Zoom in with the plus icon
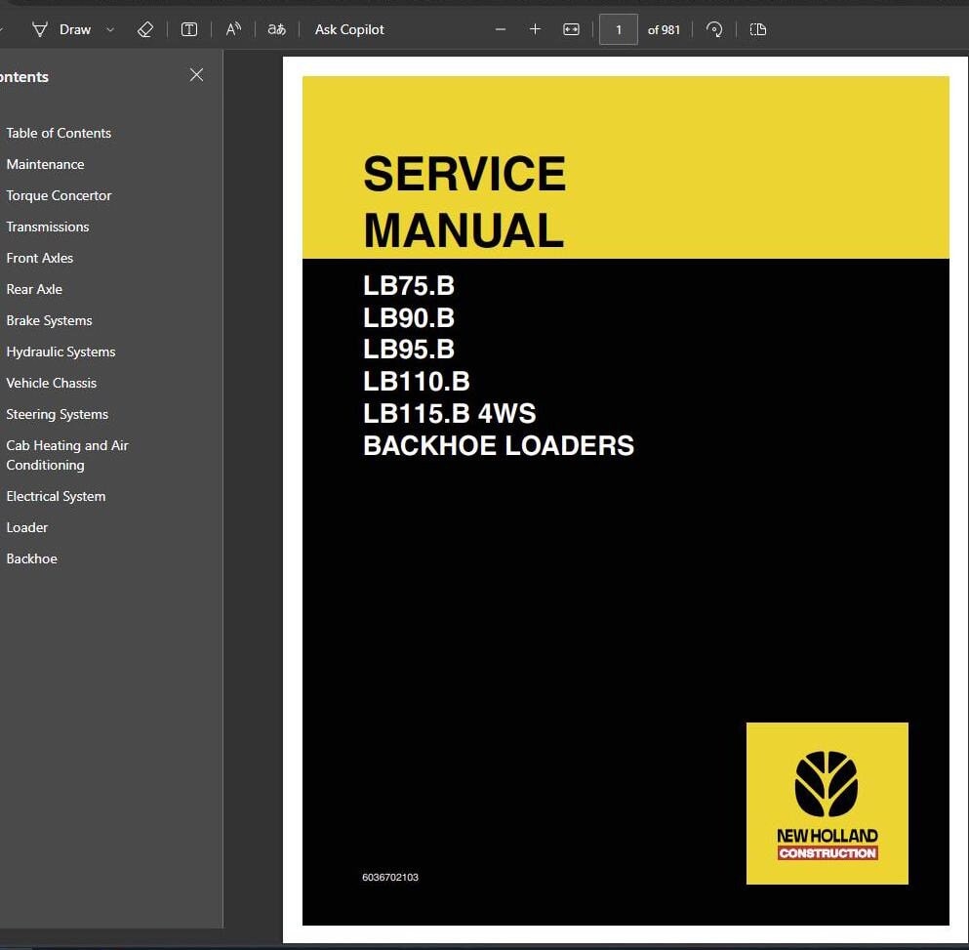 point(535,29)
